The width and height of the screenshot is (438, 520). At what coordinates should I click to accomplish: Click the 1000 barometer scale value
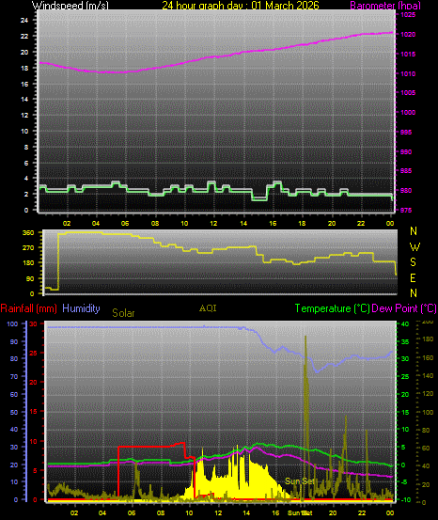[408, 113]
